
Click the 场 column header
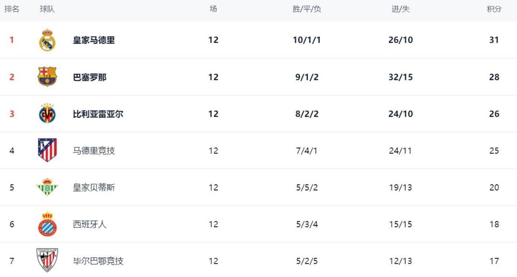point(213,9)
